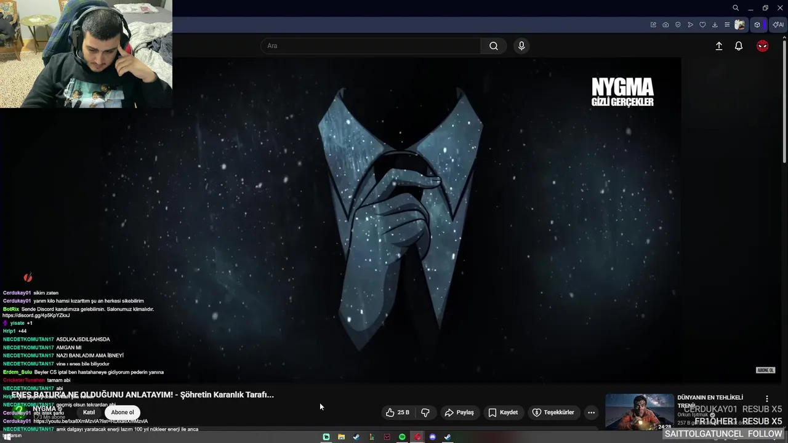
Task: Open the YouTube upload/create icon
Action: point(718,46)
